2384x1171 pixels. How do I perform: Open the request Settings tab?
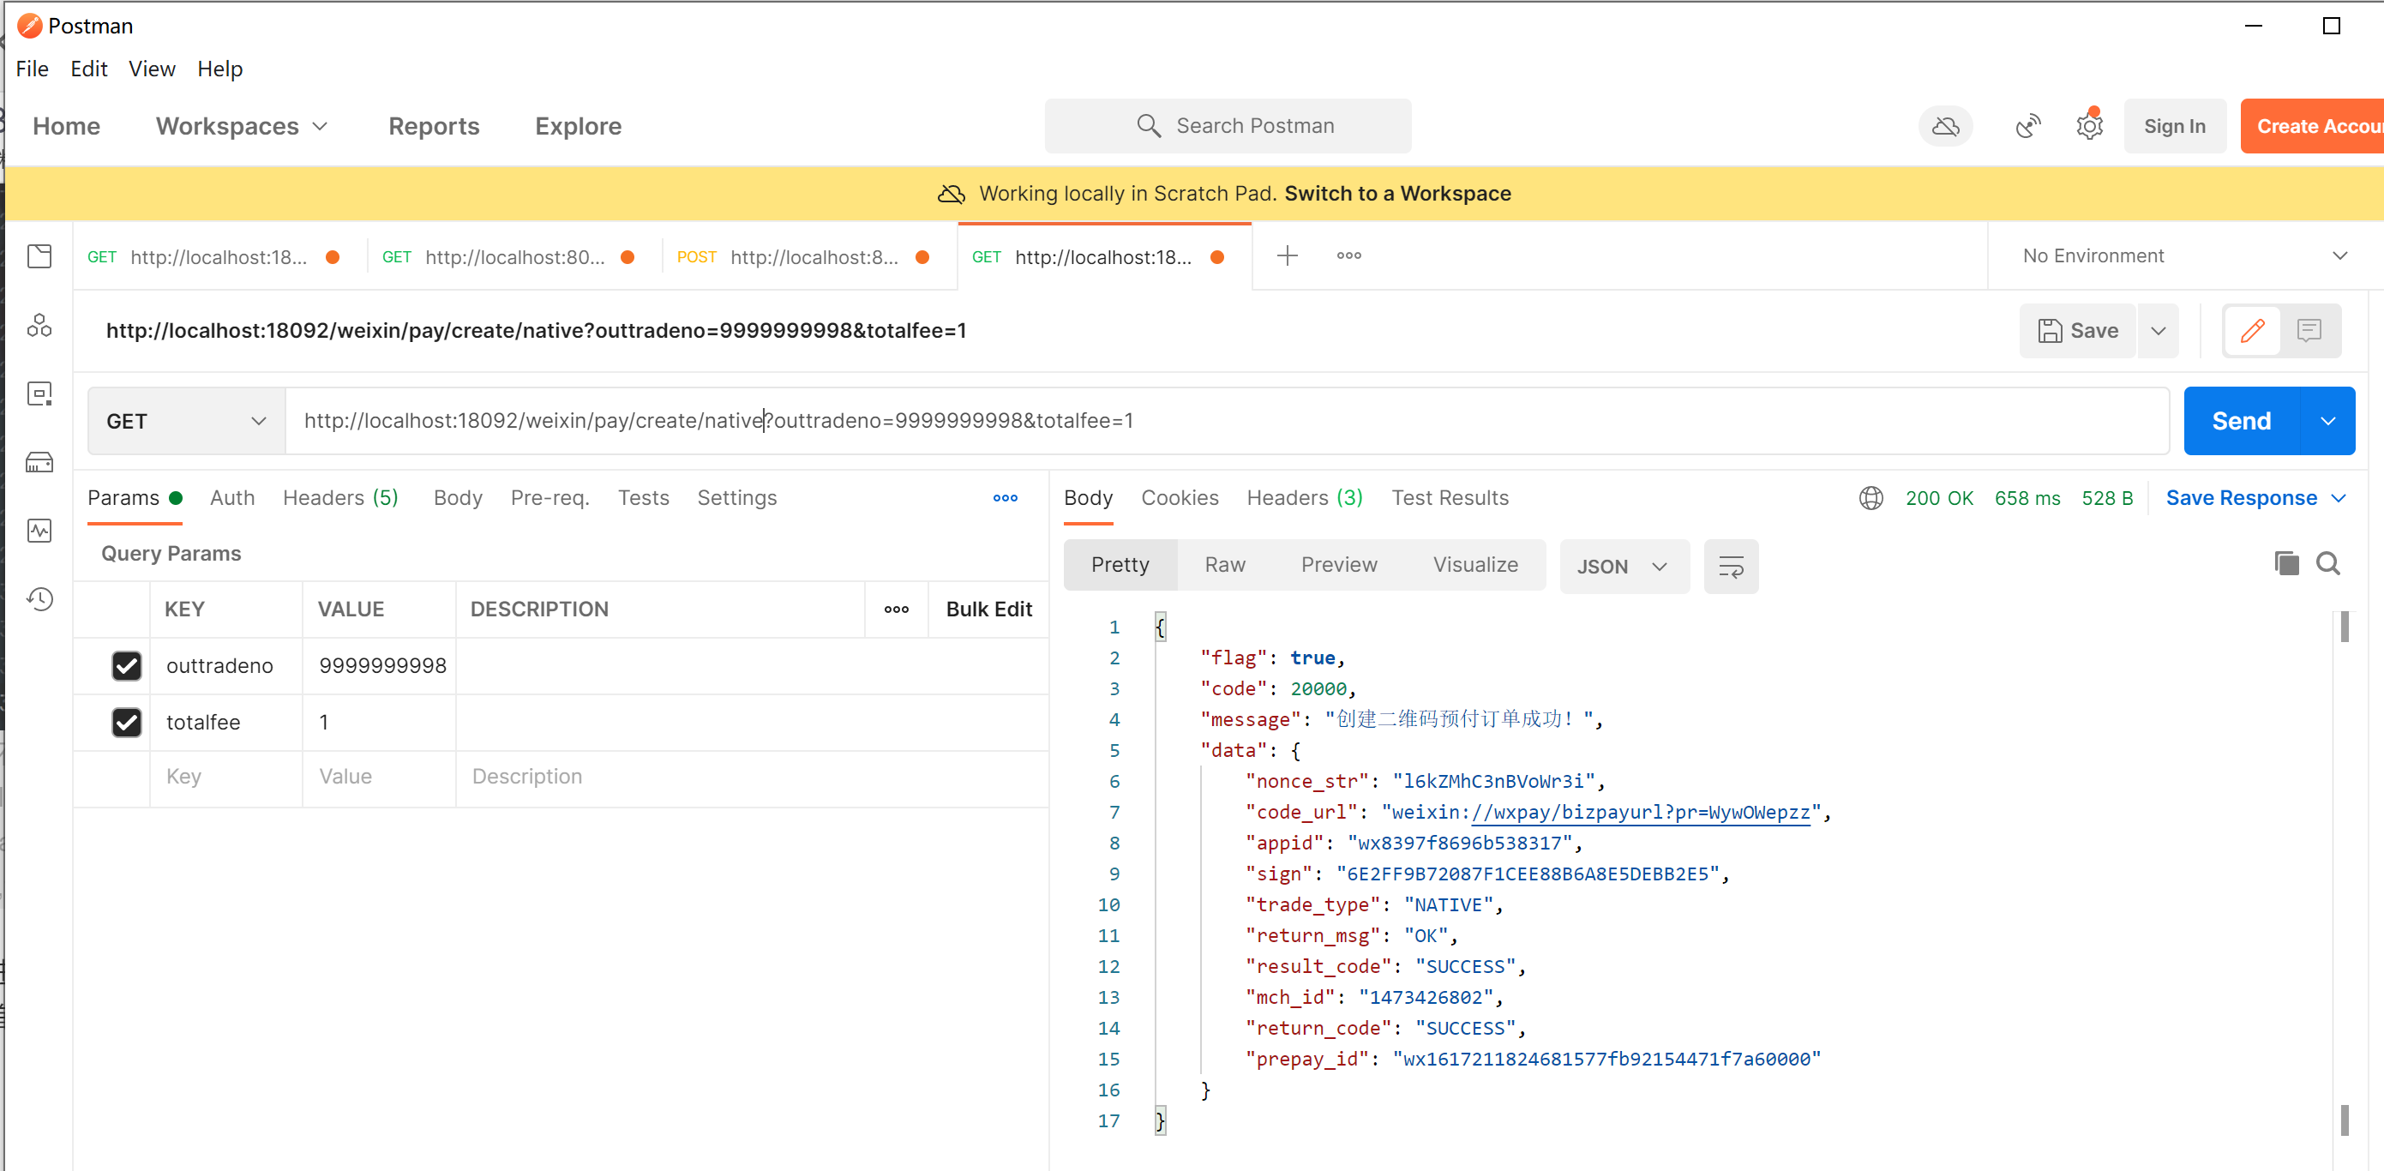point(736,498)
